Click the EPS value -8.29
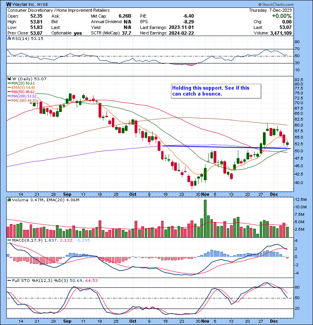This screenshot has width=313, height=325. (x=188, y=22)
